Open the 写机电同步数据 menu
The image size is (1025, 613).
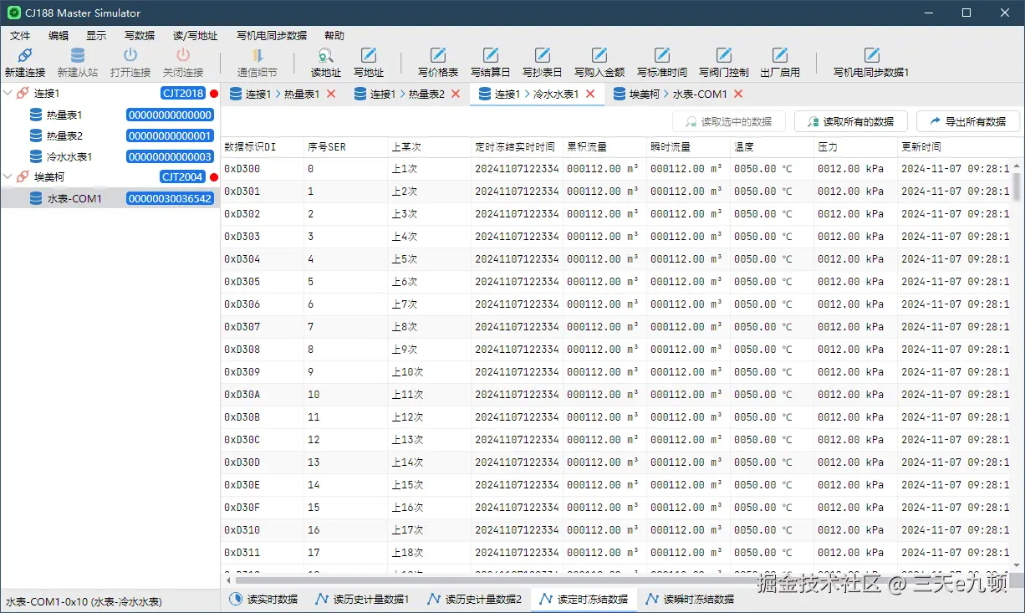point(272,36)
